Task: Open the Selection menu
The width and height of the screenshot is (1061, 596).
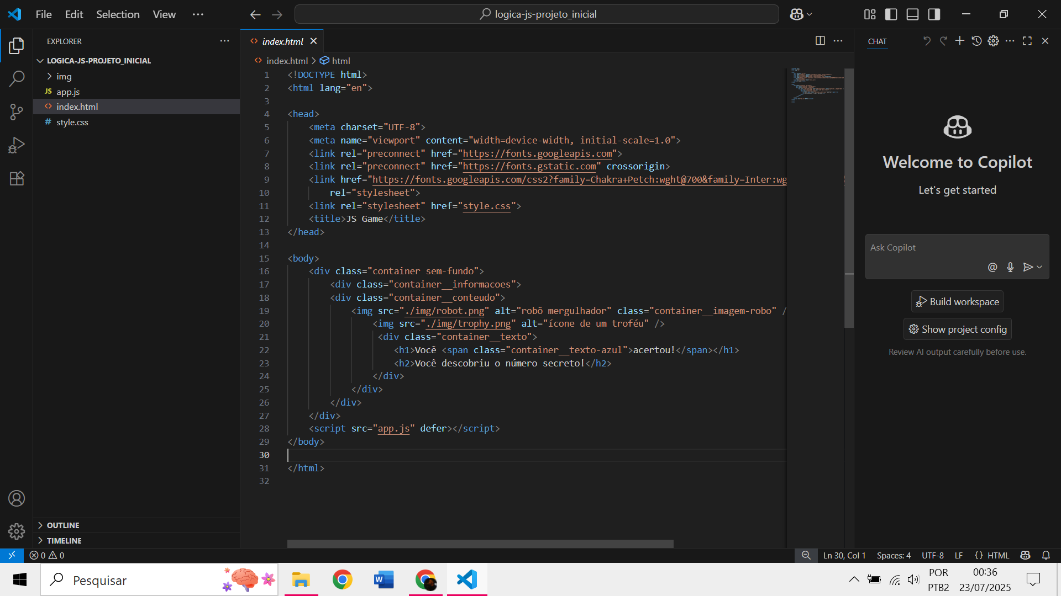Action: click(x=118, y=14)
